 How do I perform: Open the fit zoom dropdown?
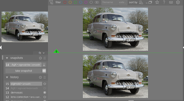[41, 53]
